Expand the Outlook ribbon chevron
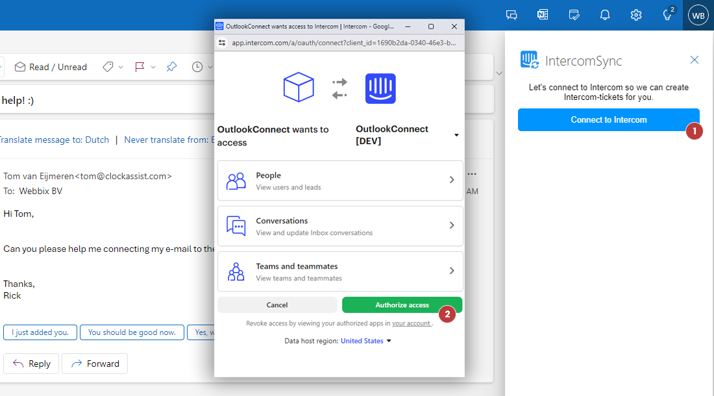The height and width of the screenshot is (396, 714). point(499,73)
